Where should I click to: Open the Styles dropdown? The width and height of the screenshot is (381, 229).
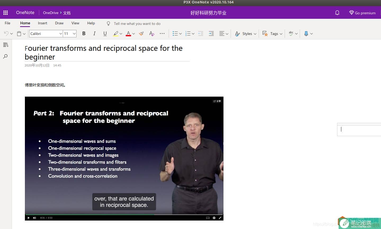246,34
